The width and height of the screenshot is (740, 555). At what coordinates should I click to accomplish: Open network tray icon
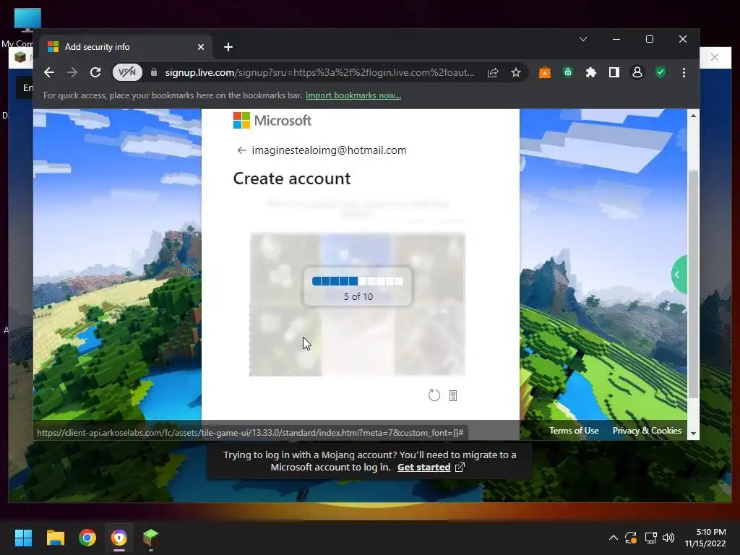coord(651,538)
